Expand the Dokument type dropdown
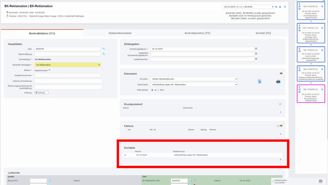Image resolution: width=328 pixels, height=185 pixels. [x=194, y=85]
